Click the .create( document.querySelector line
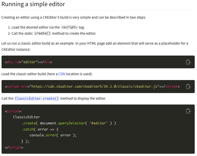Image resolution: width=197 pixels, height=156 pixels. point(69,123)
